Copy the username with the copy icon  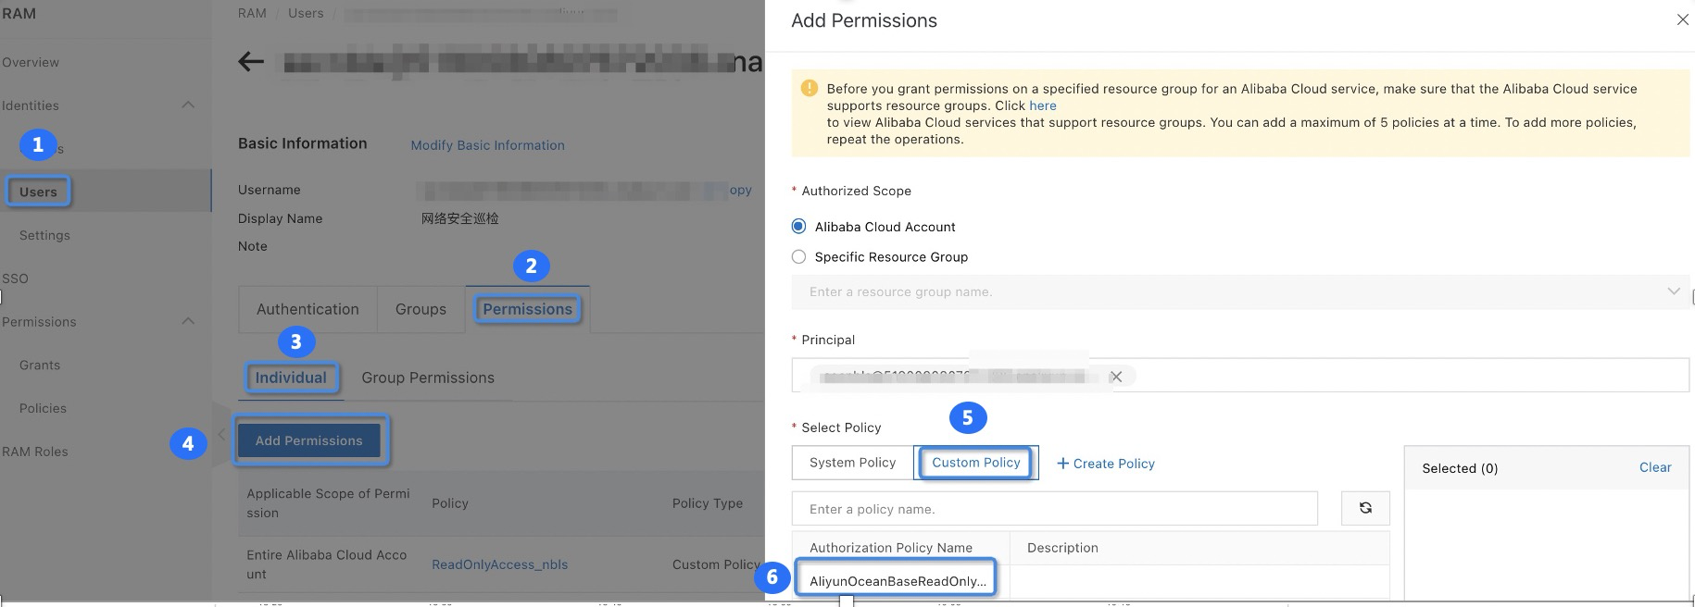point(737,190)
